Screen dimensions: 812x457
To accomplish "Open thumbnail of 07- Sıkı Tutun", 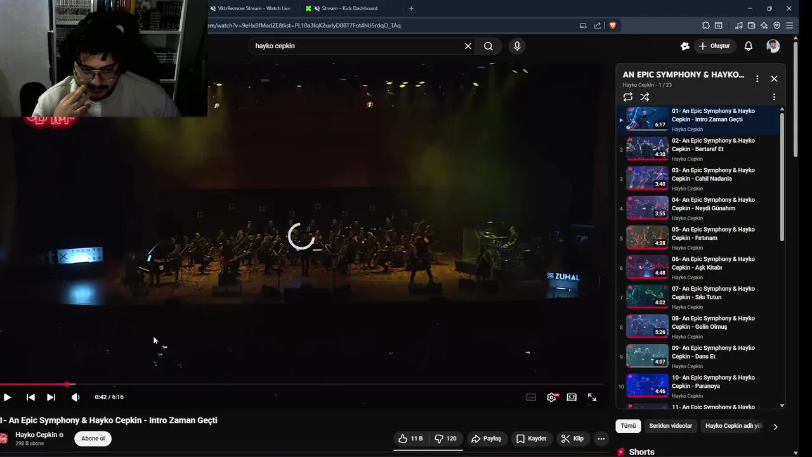I will click(x=647, y=296).
